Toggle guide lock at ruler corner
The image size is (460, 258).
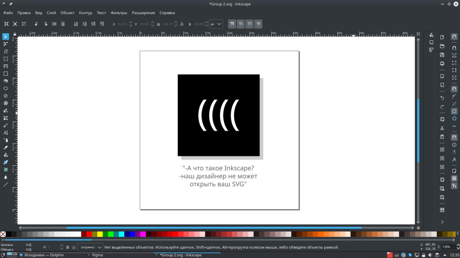(14, 34)
